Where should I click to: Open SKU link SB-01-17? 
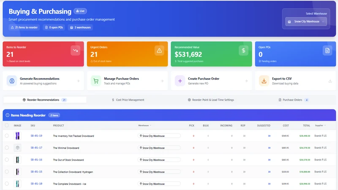(36, 148)
